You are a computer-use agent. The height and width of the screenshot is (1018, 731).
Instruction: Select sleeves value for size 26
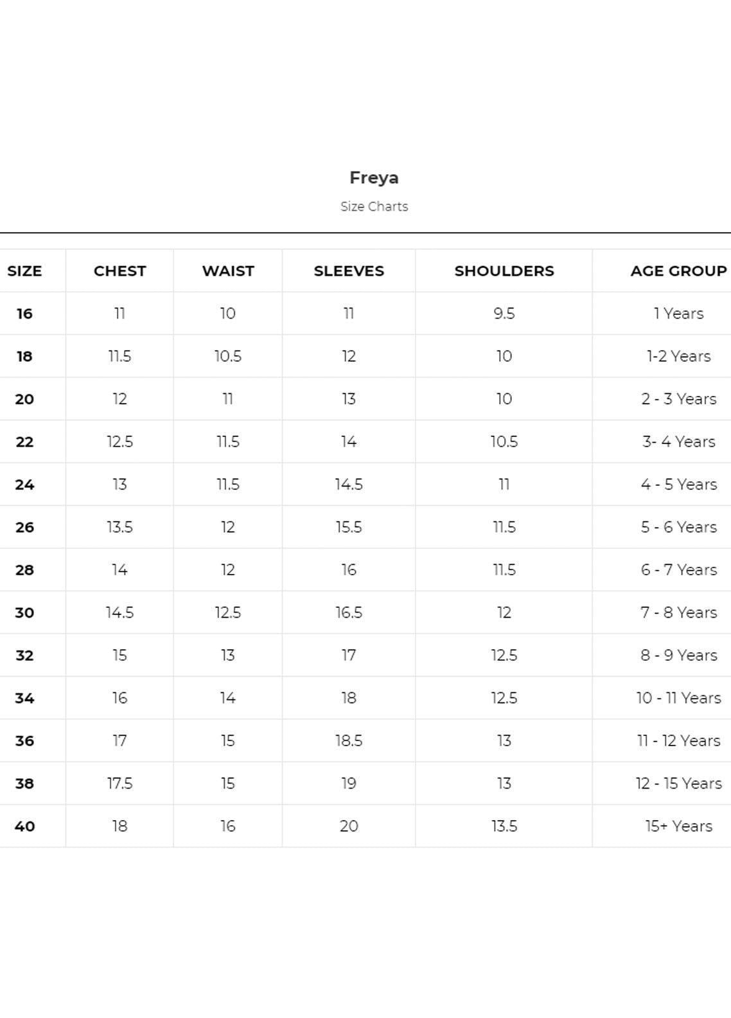(x=349, y=527)
